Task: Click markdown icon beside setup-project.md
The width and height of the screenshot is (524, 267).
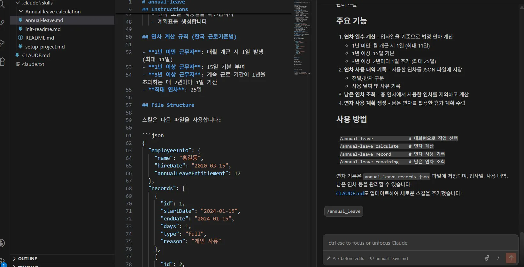Action: [x=20, y=47]
